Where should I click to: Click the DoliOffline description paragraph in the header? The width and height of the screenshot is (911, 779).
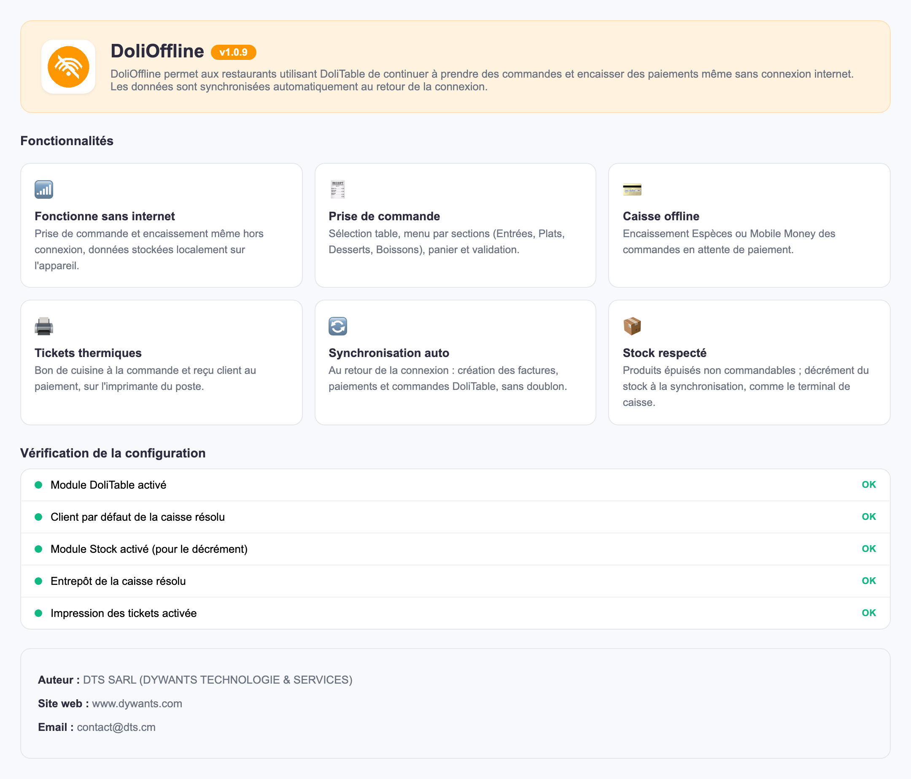[482, 80]
